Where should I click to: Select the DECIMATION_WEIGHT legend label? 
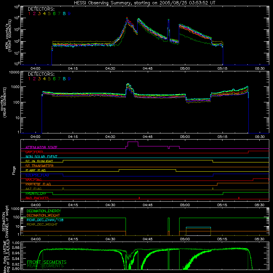(x=43, y=215)
